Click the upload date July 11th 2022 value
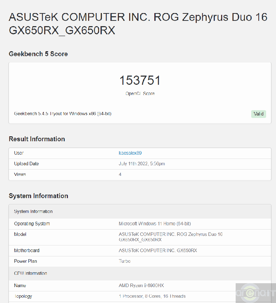The height and width of the screenshot is (303, 276). coord(142,164)
